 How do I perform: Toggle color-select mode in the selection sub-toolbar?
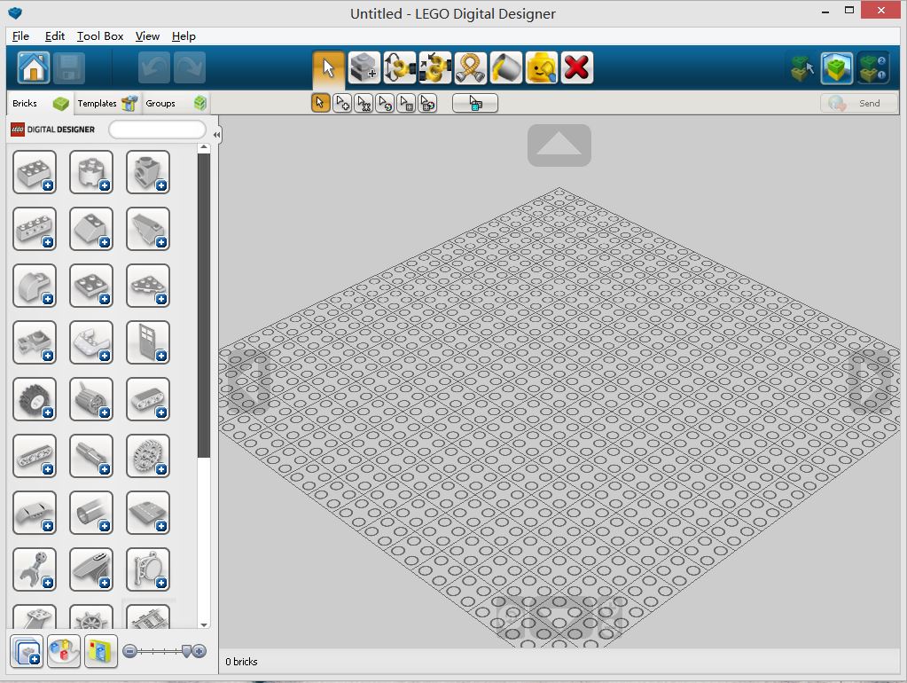(x=385, y=102)
